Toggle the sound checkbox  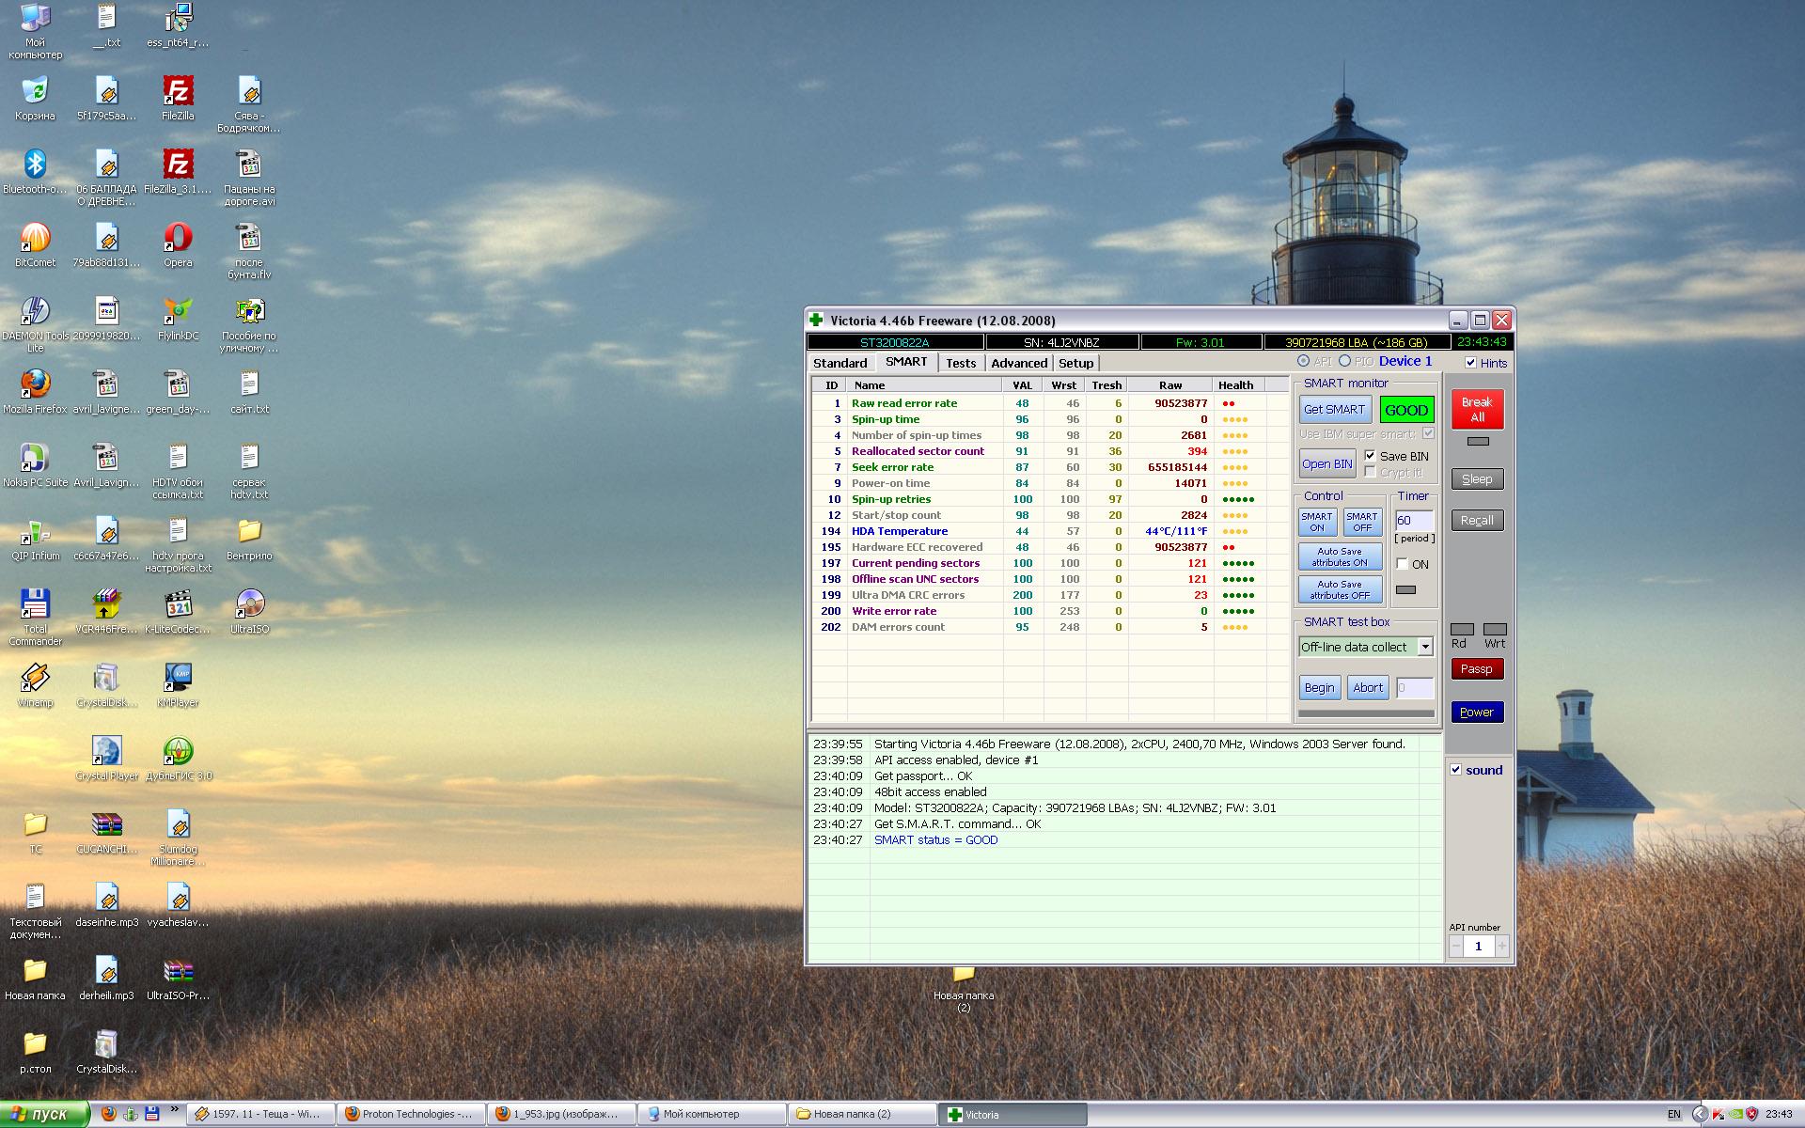[x=1456, y=770]
